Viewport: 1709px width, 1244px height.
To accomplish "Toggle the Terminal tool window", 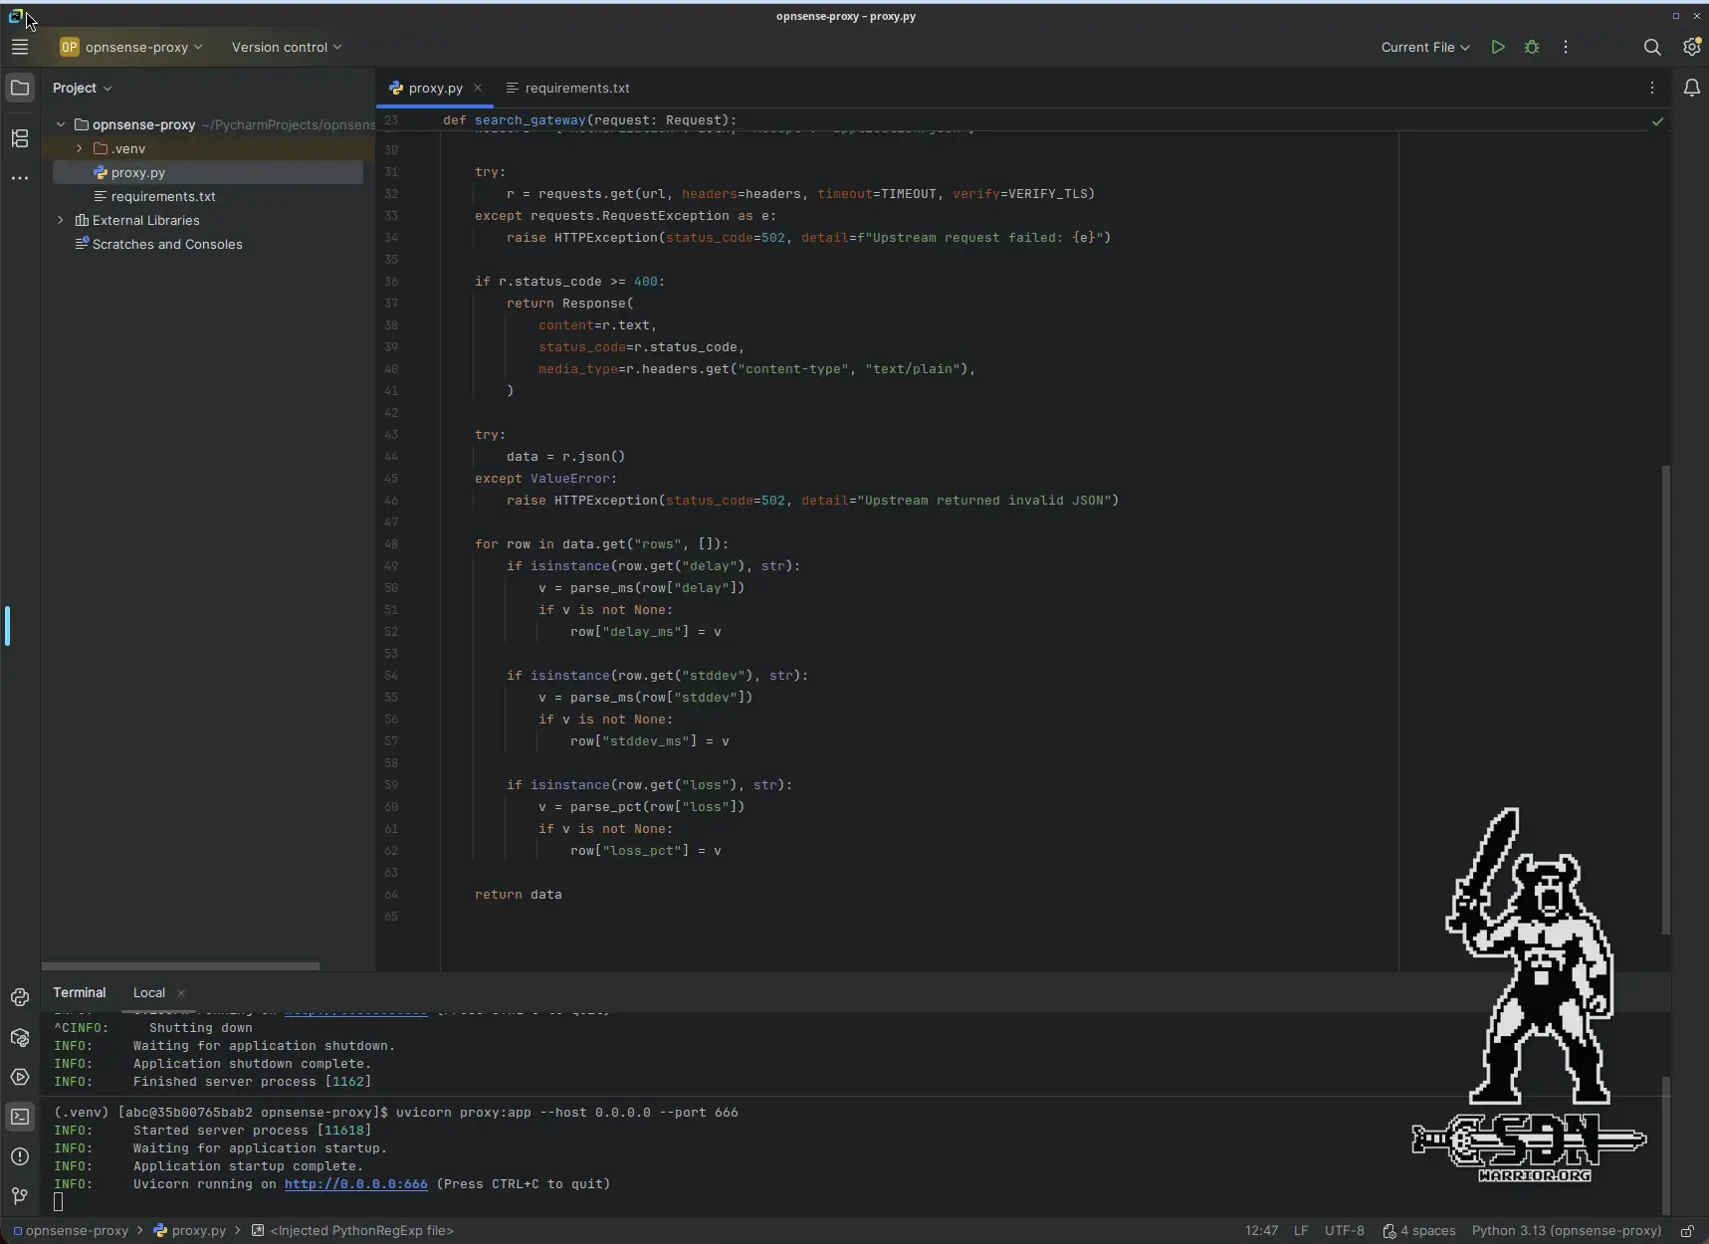I will pyautogui.click(x=21, y=1118).
